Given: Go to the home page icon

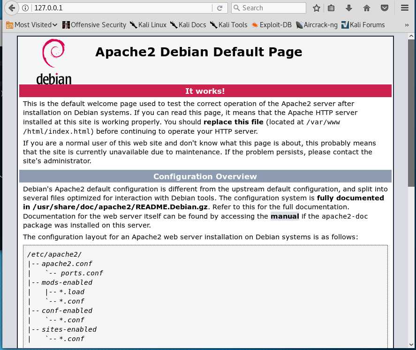Looking at the screenshot, I should tap(367, 8).
